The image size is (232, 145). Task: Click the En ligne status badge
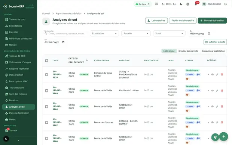[143, 4]
